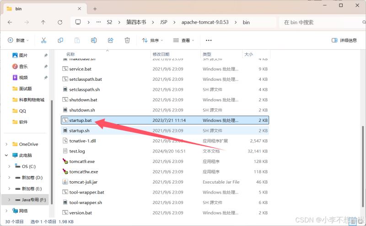Click the Copy icon in toolbar

tap(60, 40)
